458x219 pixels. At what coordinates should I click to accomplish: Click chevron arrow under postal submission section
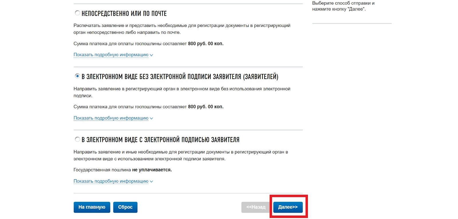(151, 55)
